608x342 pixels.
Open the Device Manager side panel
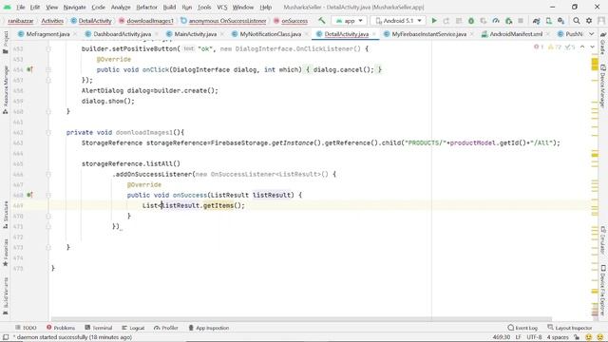[x=603, y=86]
